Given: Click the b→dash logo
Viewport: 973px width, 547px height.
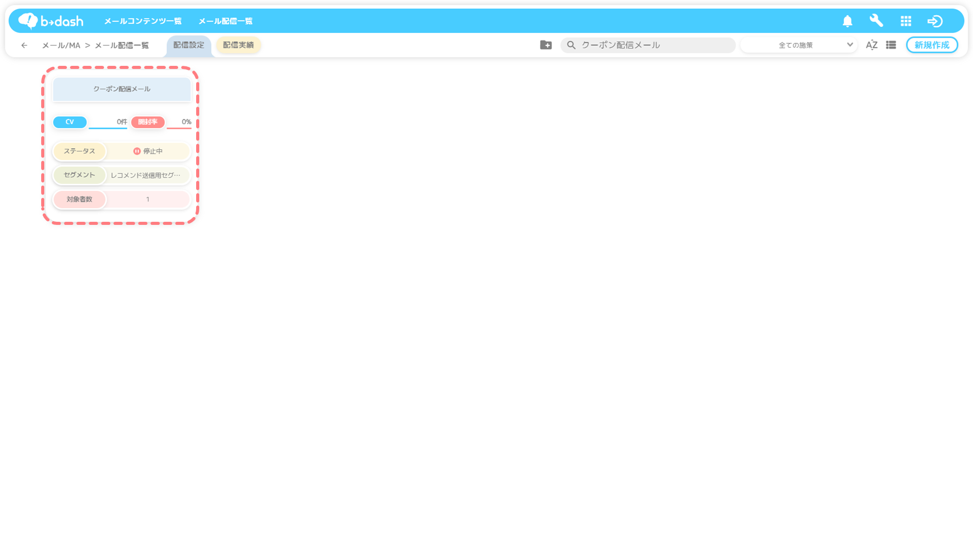Looking at the screenshot, I should pos(51,21).
